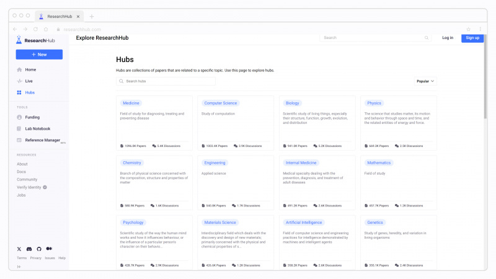Click the page vertical scrollbar
This screenshot has height=279, width=496.
point(485,77)
